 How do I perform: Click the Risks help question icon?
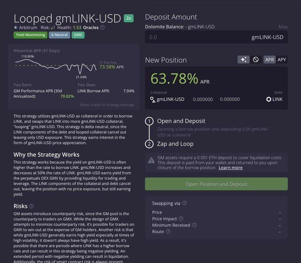[31, 206]
